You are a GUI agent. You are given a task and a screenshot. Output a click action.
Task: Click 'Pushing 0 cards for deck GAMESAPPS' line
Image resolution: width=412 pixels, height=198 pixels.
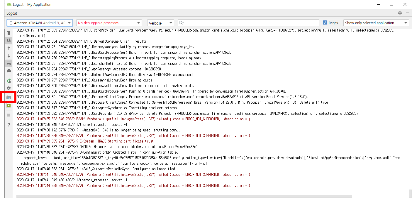pos(151,91)
